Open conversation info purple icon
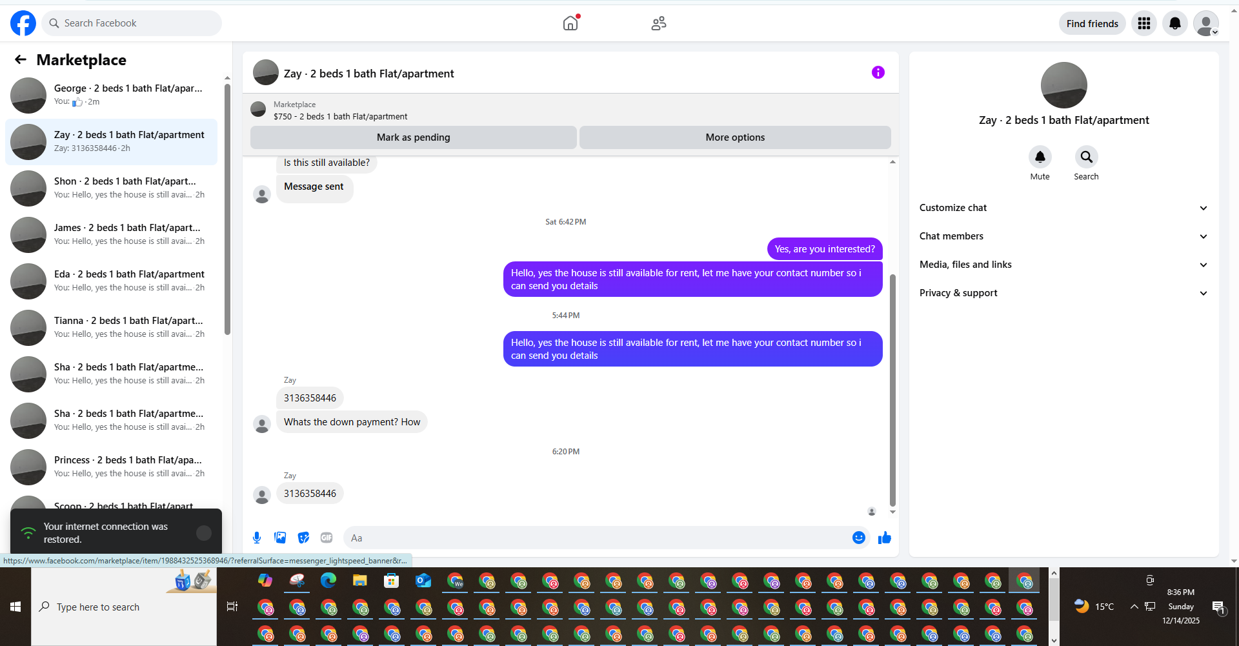Viewport: 1239px width, 646px height. (878, 72)
